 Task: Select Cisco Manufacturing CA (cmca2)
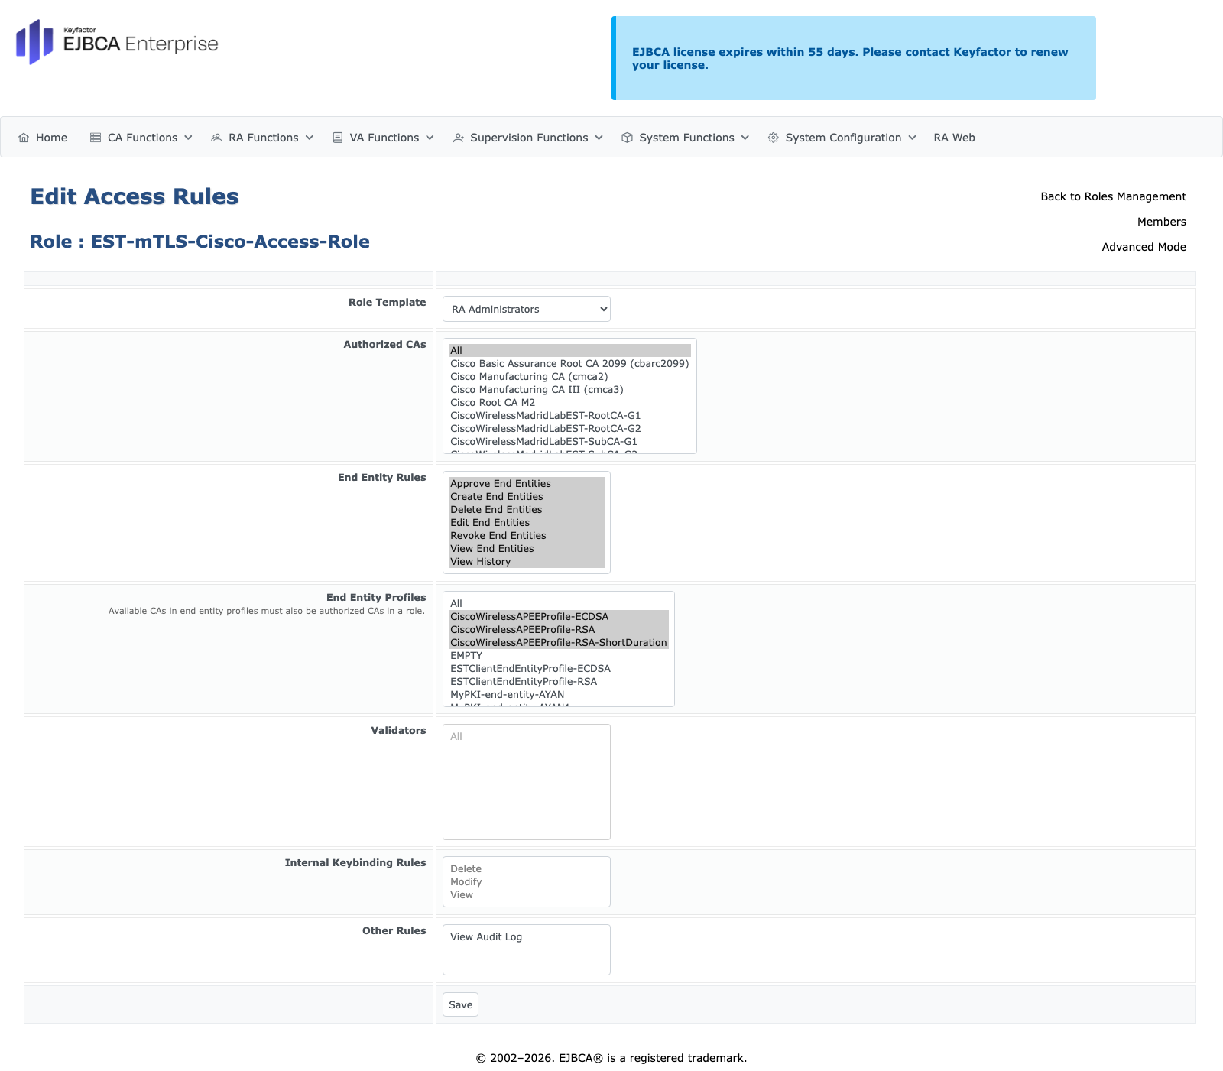click(x=569, y=377)
